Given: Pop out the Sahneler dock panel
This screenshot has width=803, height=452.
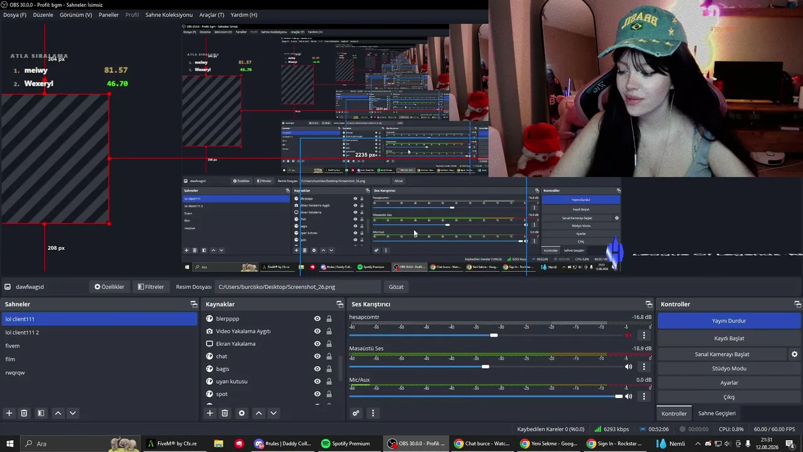Looking at the screenshot, I should (194, 304).
